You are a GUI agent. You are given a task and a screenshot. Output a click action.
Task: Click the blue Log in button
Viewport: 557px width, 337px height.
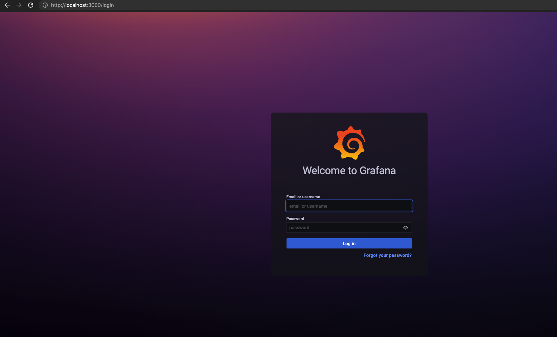coord(349,243)
